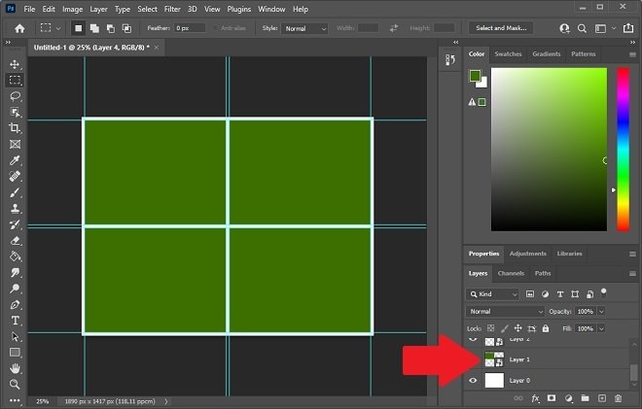Select the Pen tool

point(15,304)
